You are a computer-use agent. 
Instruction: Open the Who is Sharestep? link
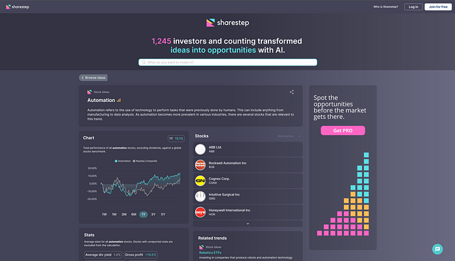(x=385, y=6)
